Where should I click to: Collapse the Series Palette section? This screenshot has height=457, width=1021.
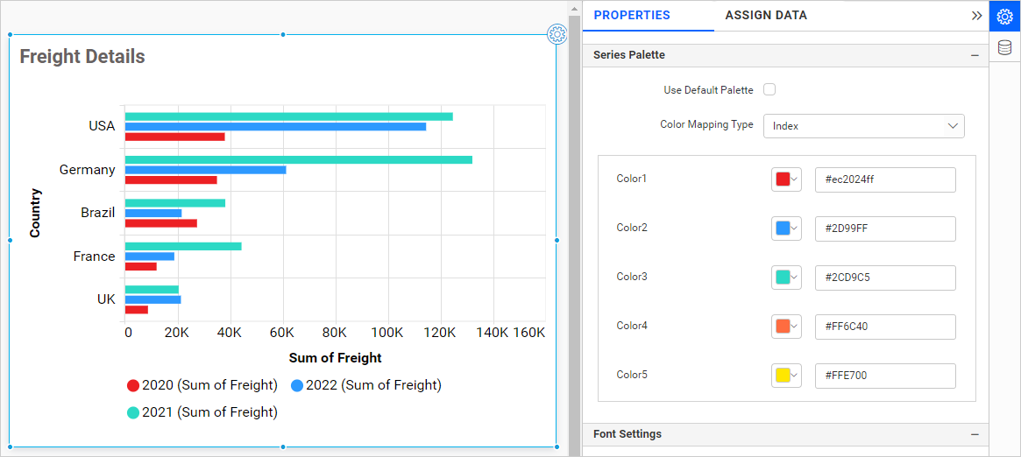pos(975,55)
